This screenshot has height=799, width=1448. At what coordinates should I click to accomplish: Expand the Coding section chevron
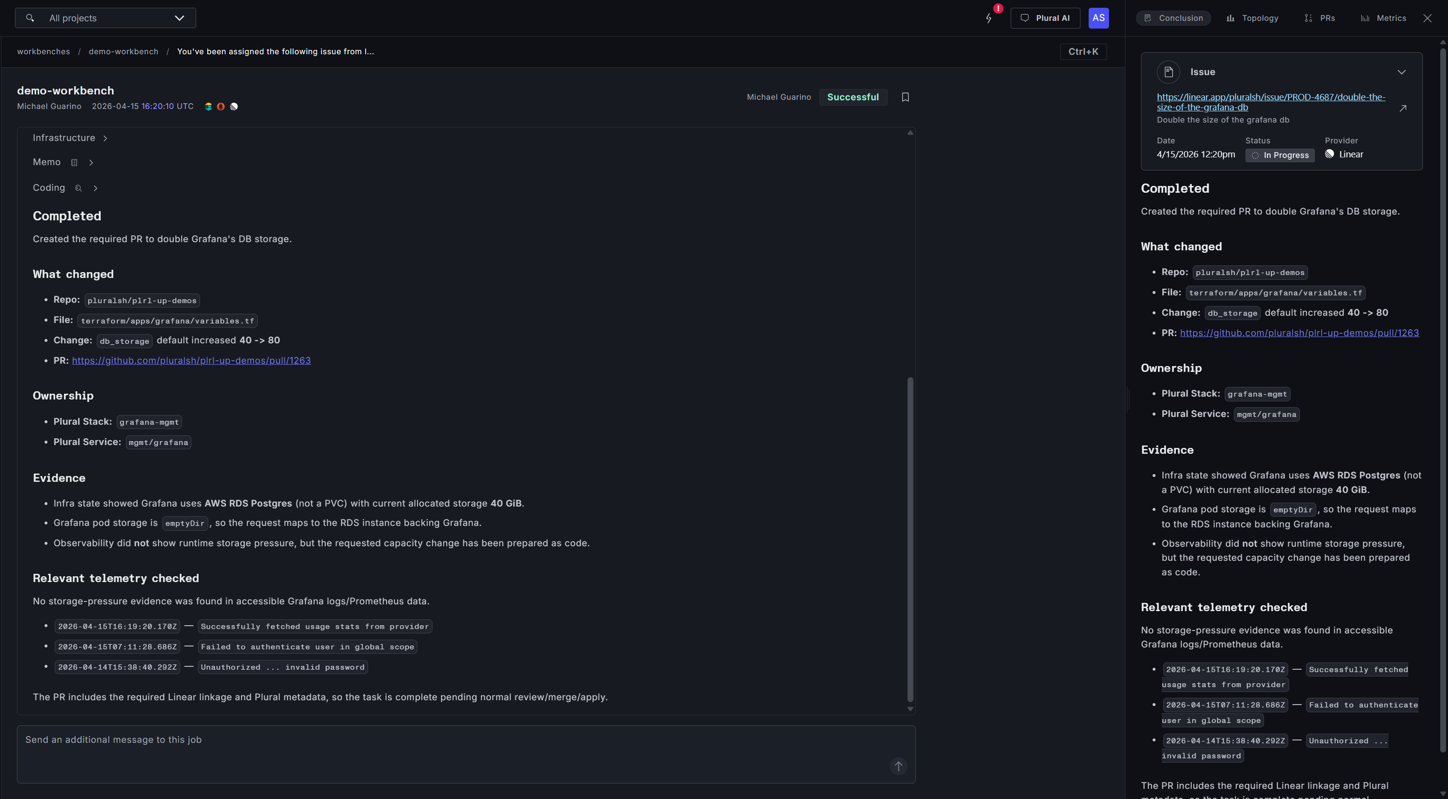95,188
